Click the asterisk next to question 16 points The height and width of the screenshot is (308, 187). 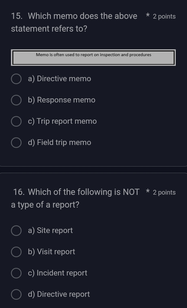(x=147, y=191)
